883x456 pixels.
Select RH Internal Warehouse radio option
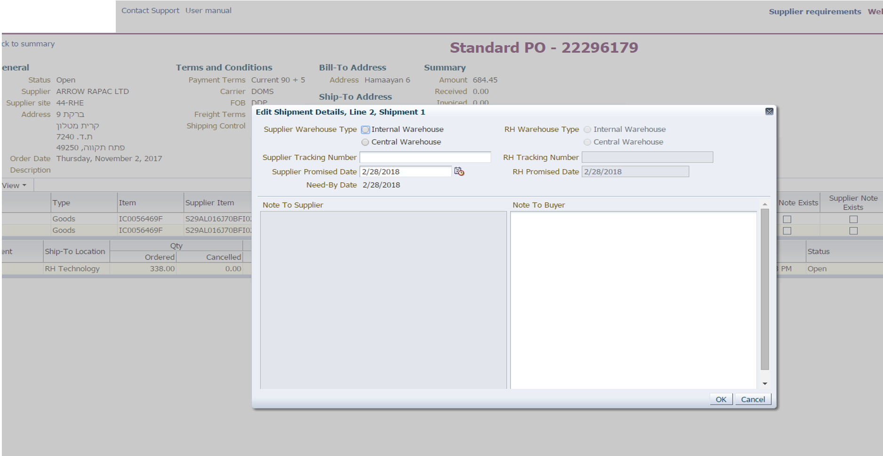point(587,130)
